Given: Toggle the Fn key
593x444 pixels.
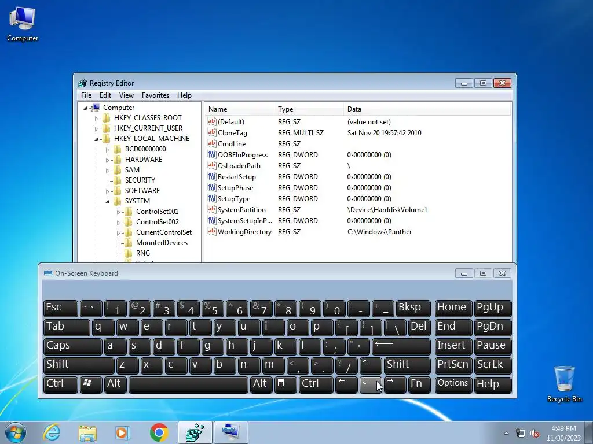Looking at the screenshot, I should point(419,384).
